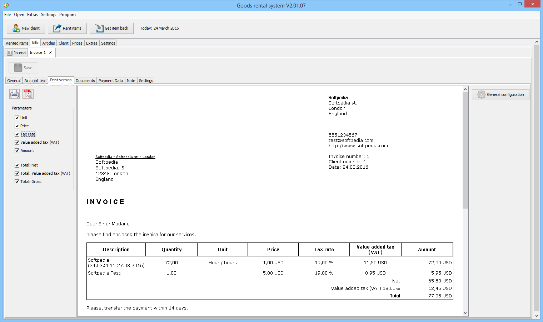Open the Account text tab
543x322 pixels.
coord(35,81)
